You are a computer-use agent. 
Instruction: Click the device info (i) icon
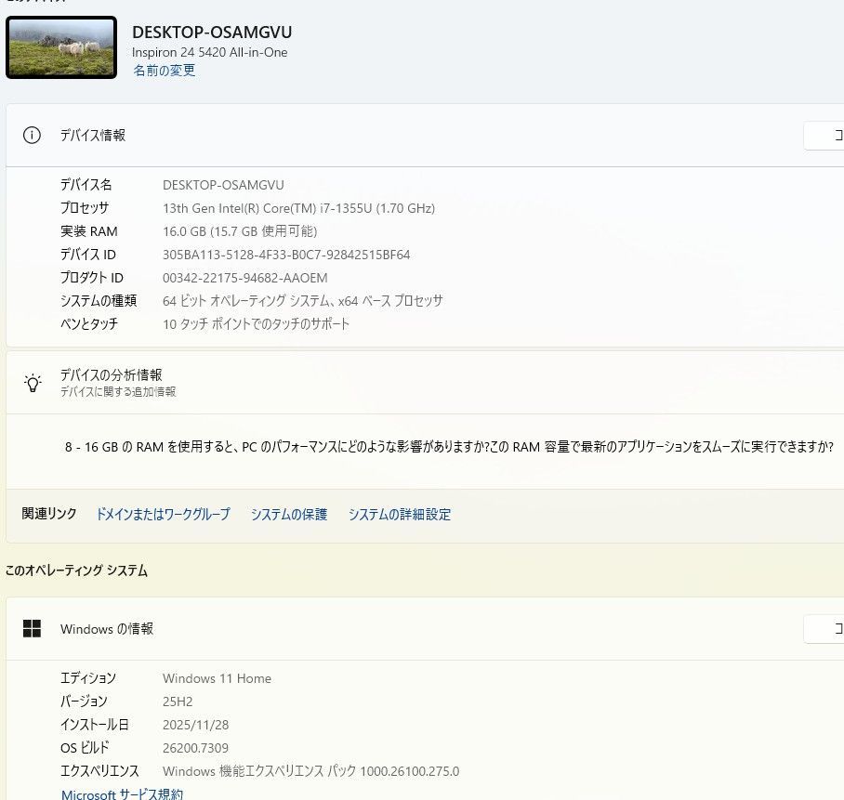click(33, 136)
